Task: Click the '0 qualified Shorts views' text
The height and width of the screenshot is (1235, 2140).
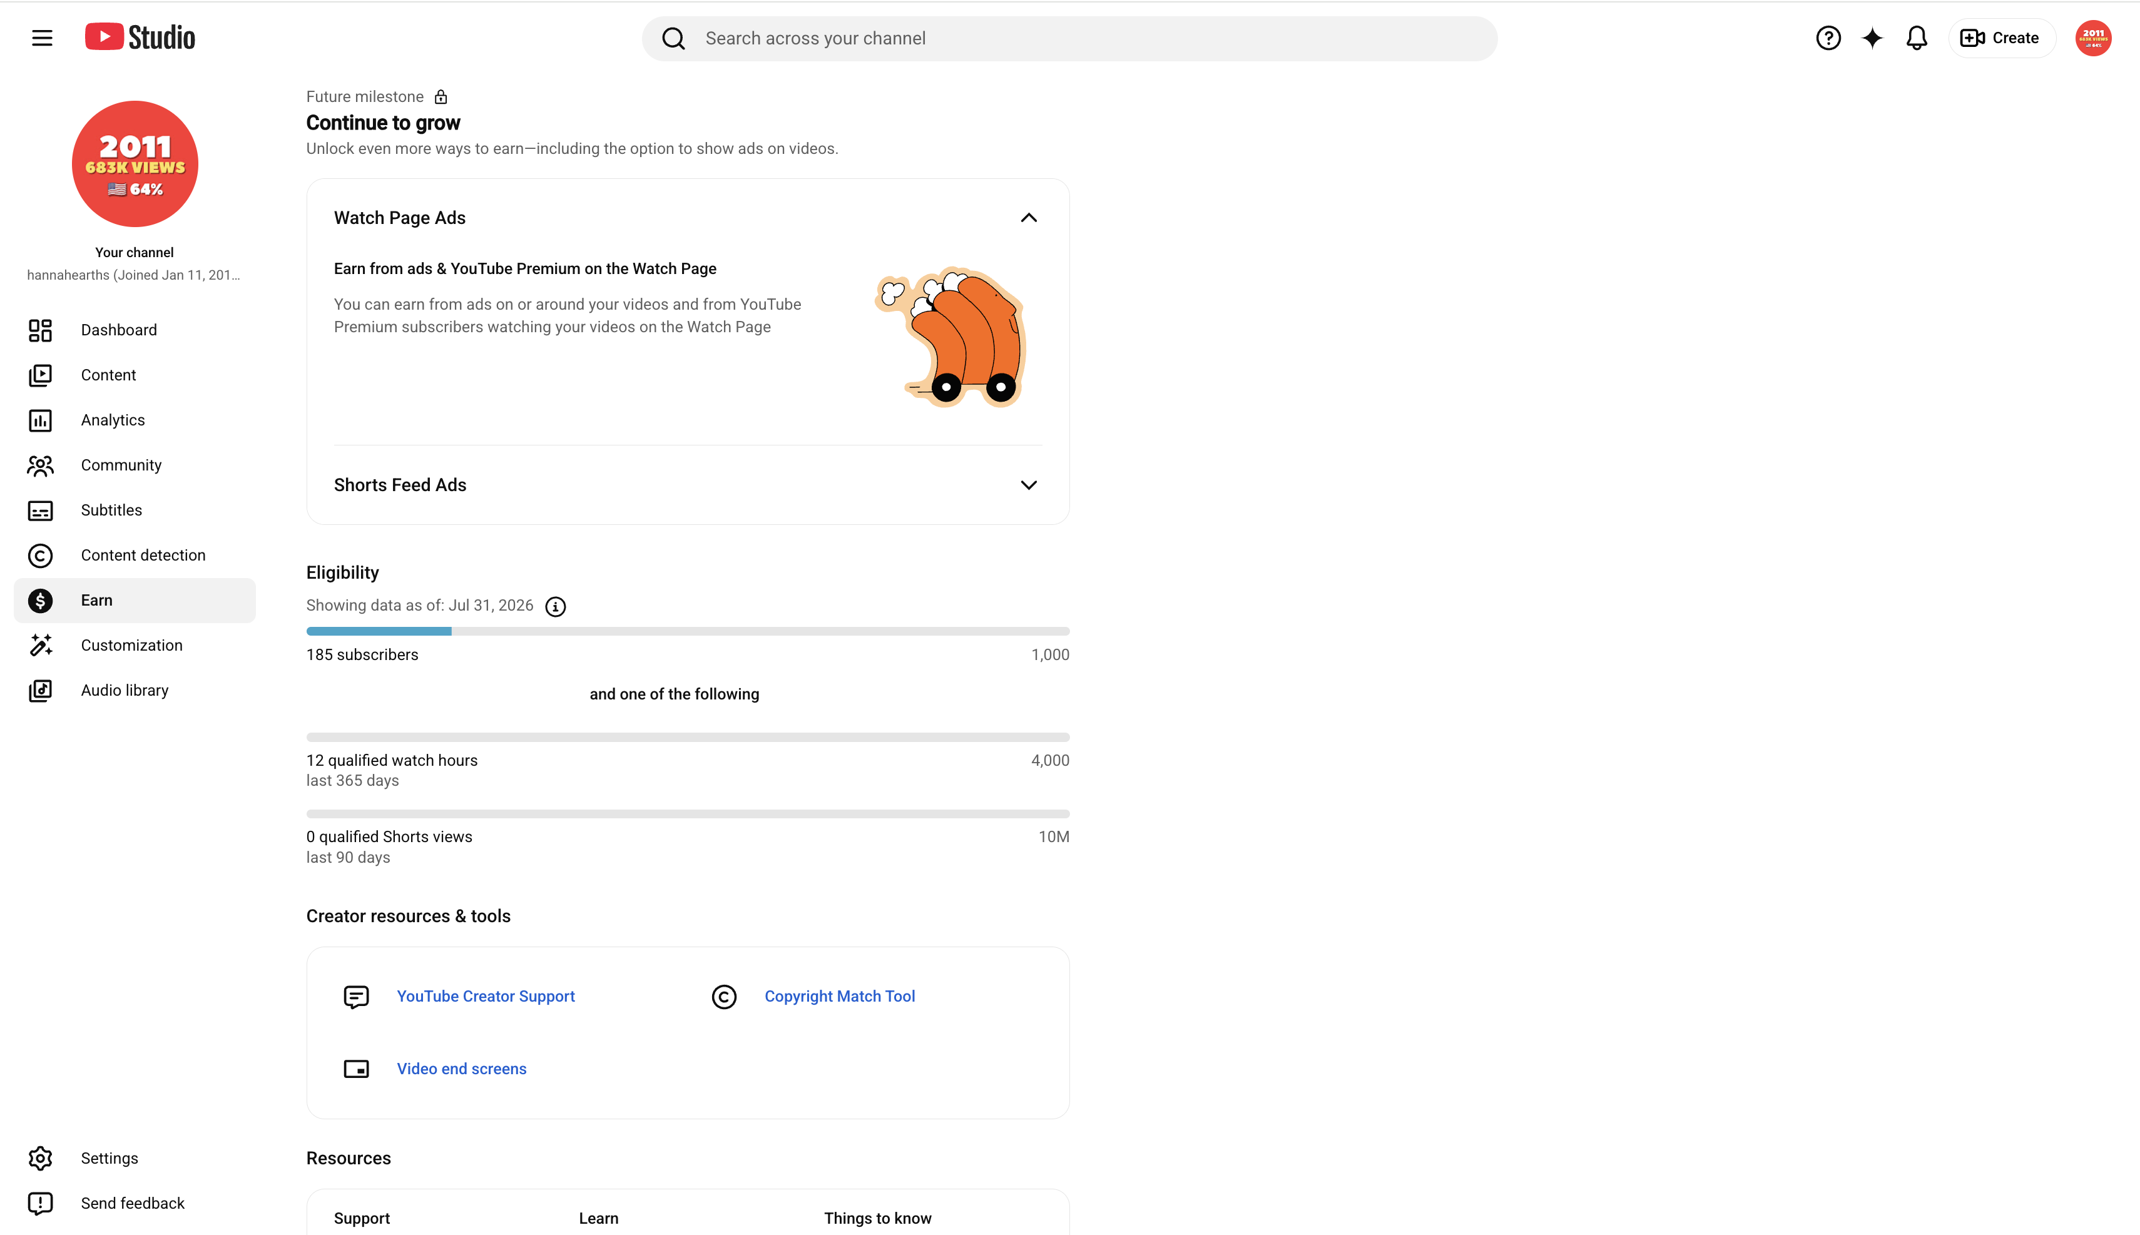Action: (389, 837)
